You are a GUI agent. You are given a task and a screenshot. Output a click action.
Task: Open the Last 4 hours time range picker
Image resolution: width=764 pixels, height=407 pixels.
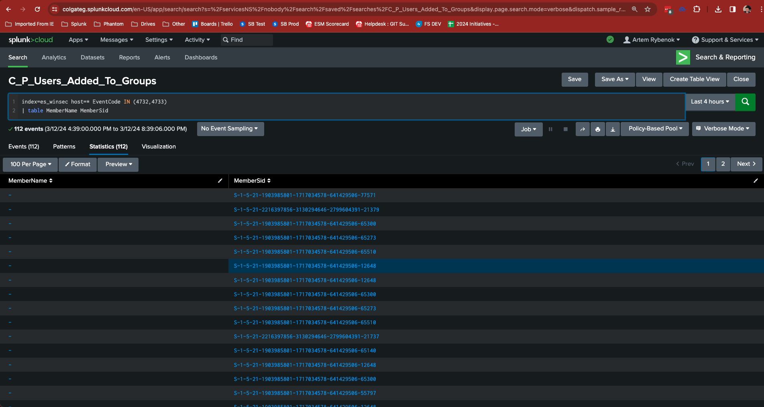tap(709, 102)
